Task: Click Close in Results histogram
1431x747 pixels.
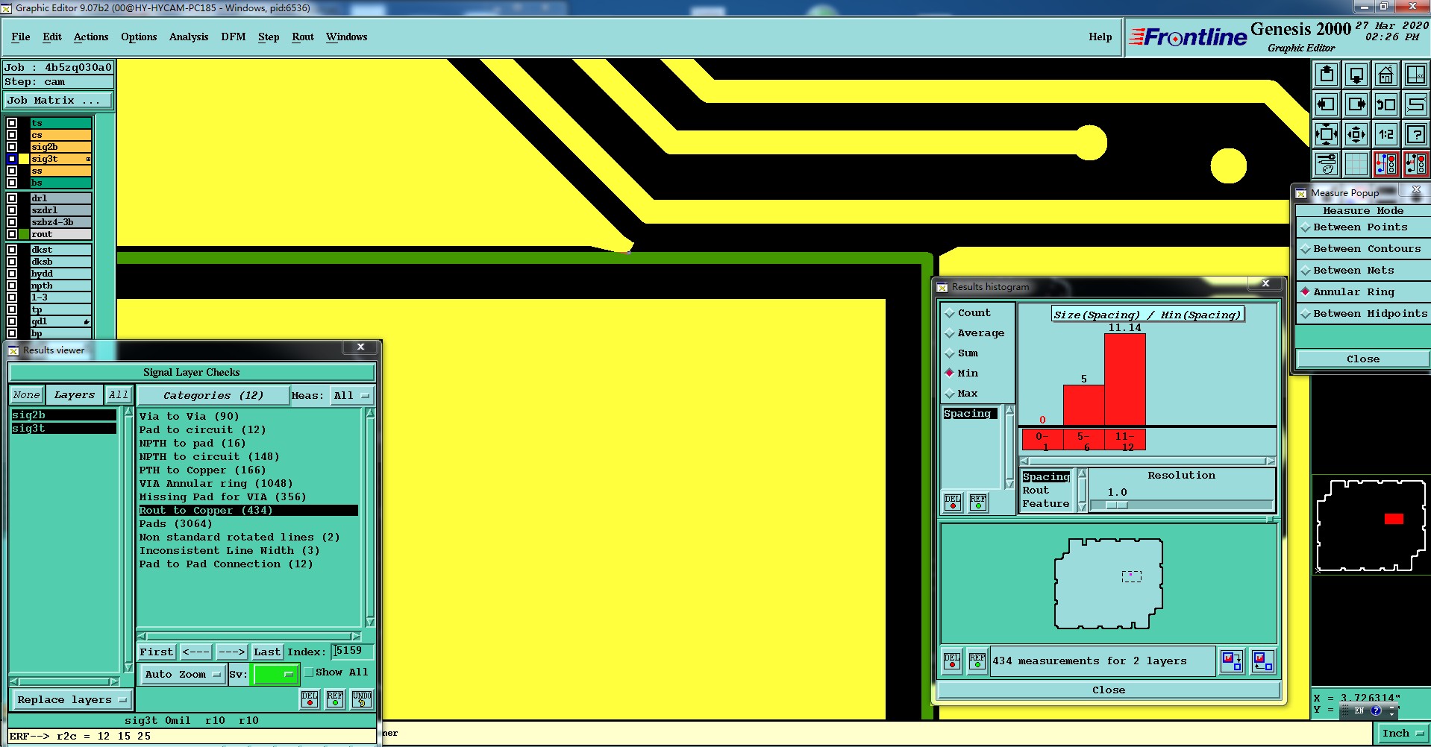Action: [x=1109, y=690]
